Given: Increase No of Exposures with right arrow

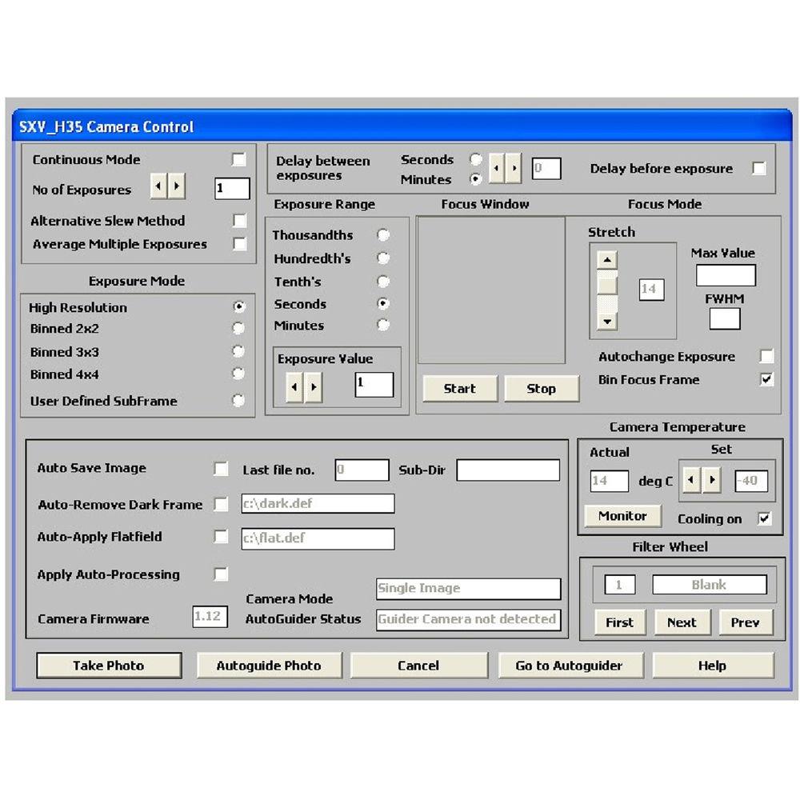Looking at the screenshot, I should [x=177, y=188].
